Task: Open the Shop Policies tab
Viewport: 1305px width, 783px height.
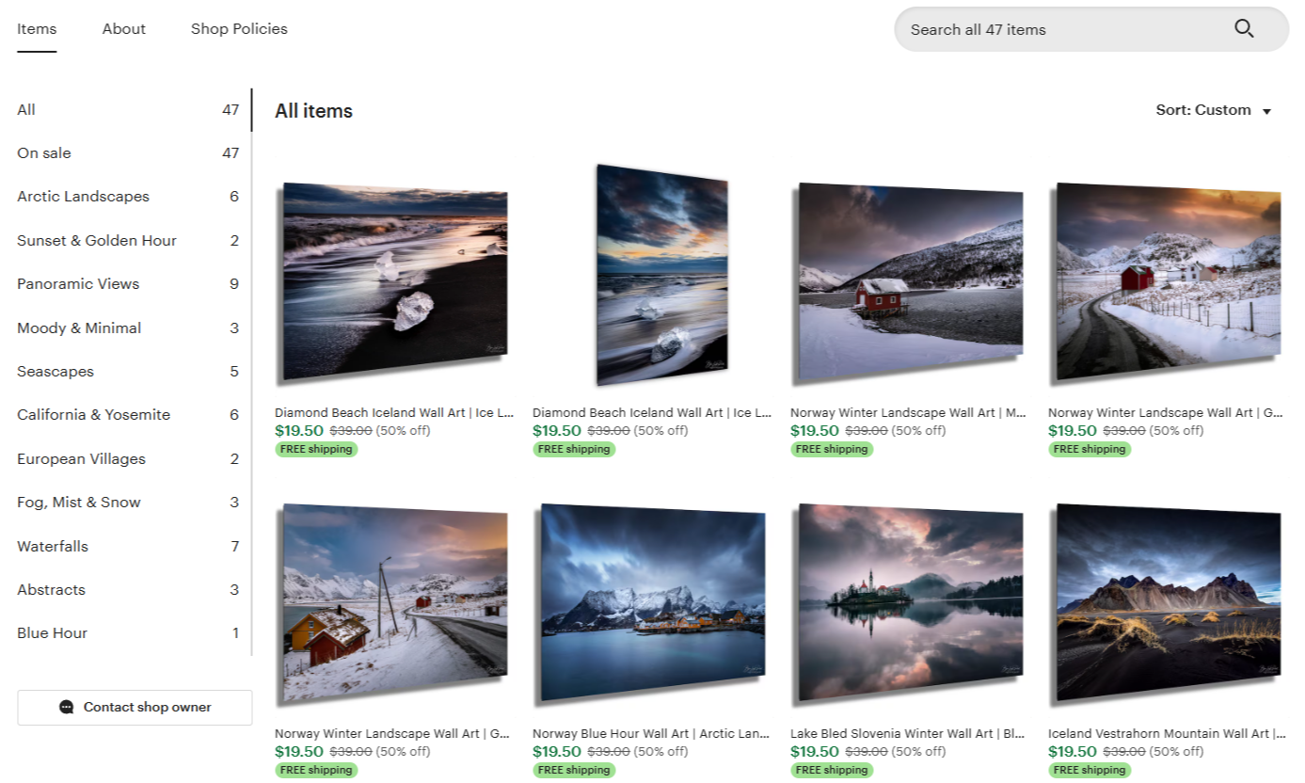Action: tap(239, 29)
